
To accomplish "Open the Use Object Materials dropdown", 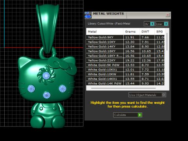I will (x=147, y=95).
